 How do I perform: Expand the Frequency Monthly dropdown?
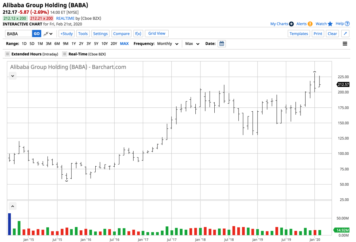(x=168, y=44)
